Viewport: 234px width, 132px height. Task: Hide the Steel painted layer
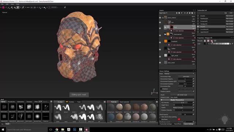160,35
